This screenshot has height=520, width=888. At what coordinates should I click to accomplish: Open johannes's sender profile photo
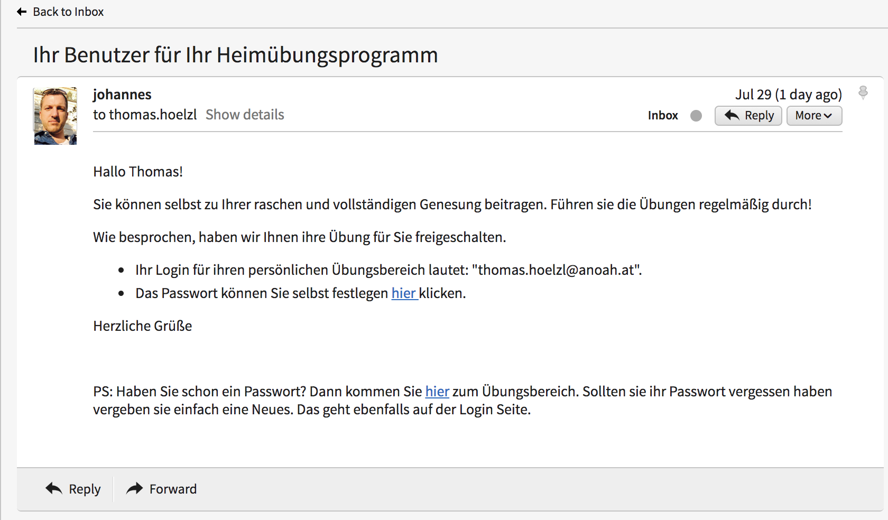click(x=55, y=116)
